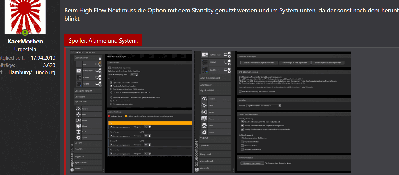399x175 pixels.
Task: Click the System gear icon in right screenshot
Action: [204, 132]
